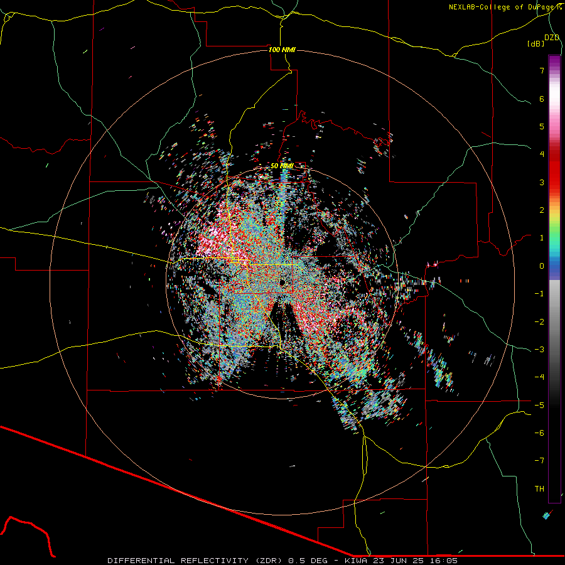This screenshot has width=565, height=565.
Task: Click the '0' value on the color scale
Action: coord(542,266)
